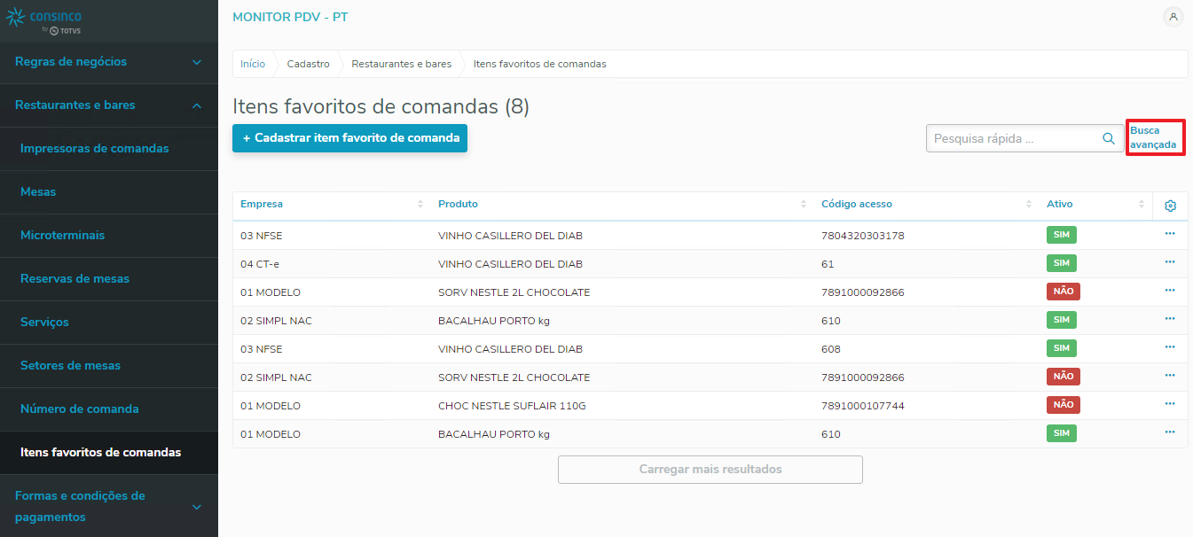The width and height of the screenshot is (1193, 537).
Task: Click NÃO badge in CHOC NESTLE SUFLAIR row
Action: coord(1063,405)
